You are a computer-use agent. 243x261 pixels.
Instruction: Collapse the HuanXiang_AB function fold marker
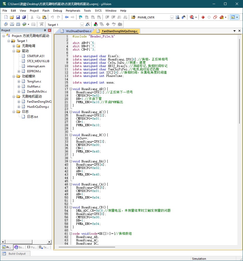71,89
